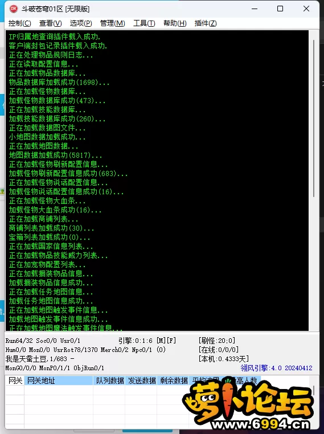
Task: Click log line IP归属地查询插件载入成功.
Action: (55, 37)
